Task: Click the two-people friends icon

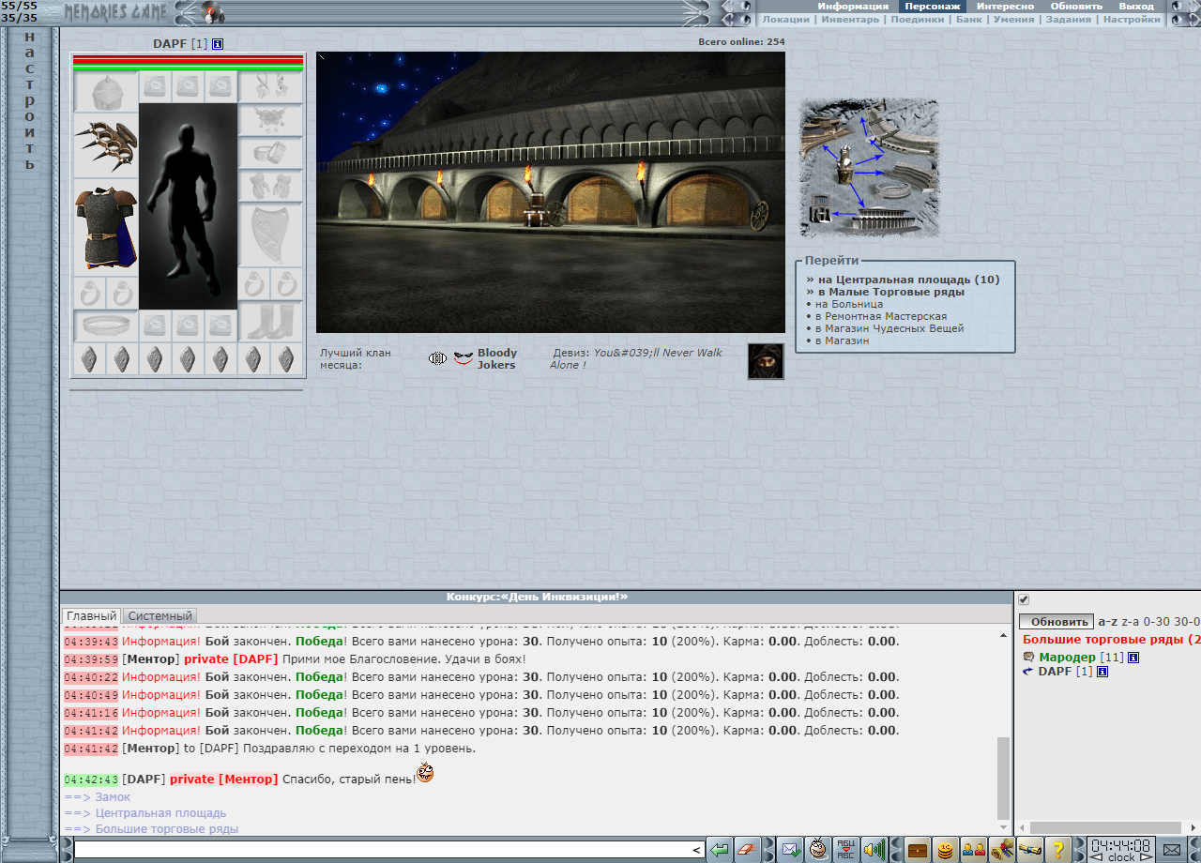Action: (974, 850)
